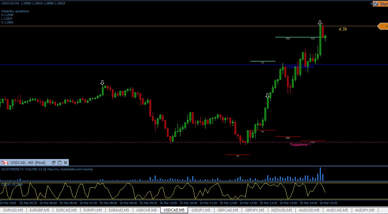This screenshot has height=214, width=388.
Task: Switch to the GBPCAD,M5 tab
Action: pos(228,210)
